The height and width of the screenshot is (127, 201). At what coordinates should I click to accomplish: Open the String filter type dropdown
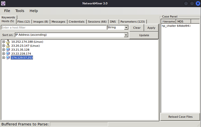coord(126,28)
